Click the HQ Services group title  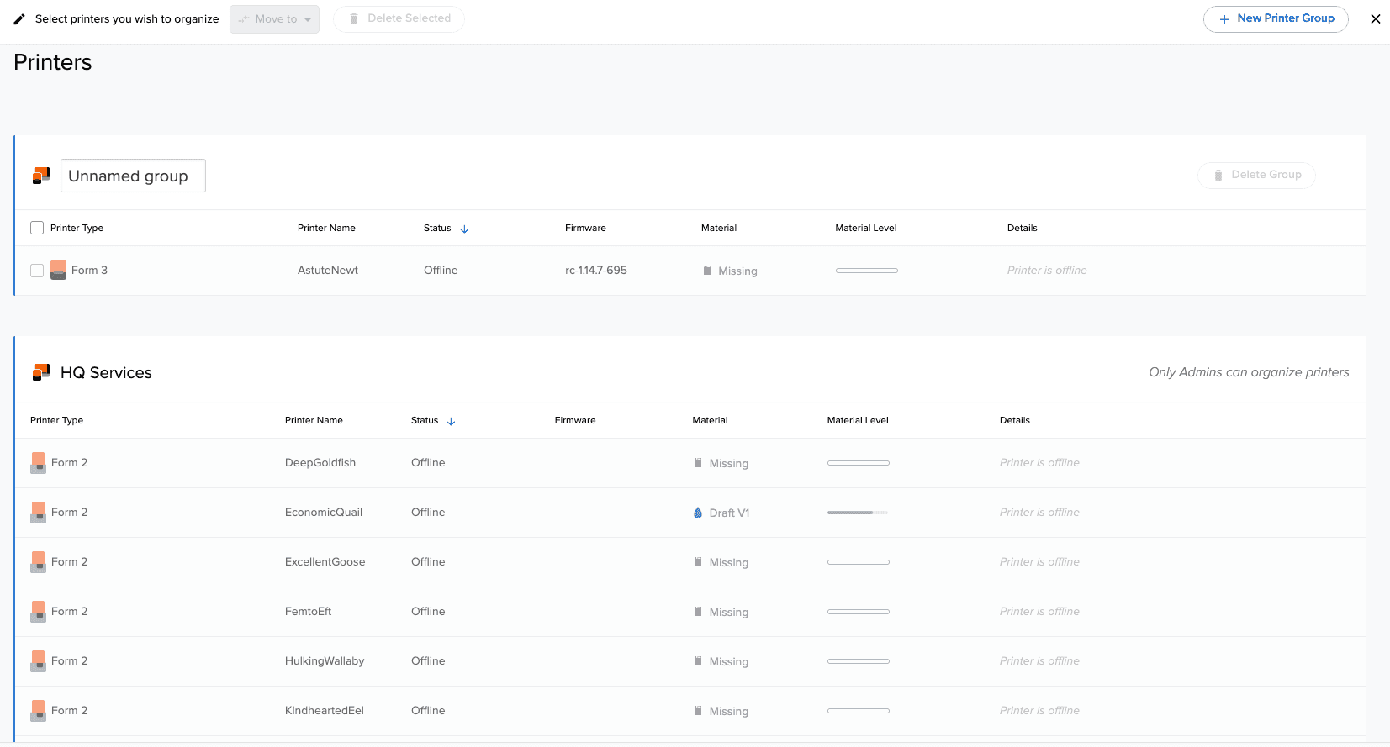point(106,372)
